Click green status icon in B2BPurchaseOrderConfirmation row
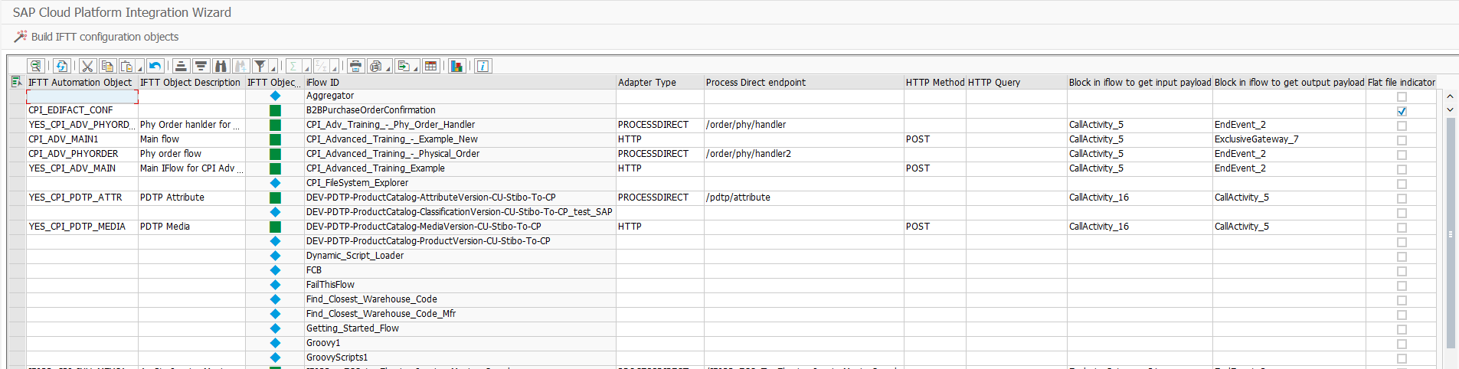This screenshot has height=369, width=1459. point(275,110)
